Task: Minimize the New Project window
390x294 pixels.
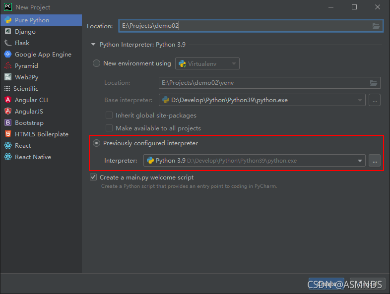Action: (331, 7)
